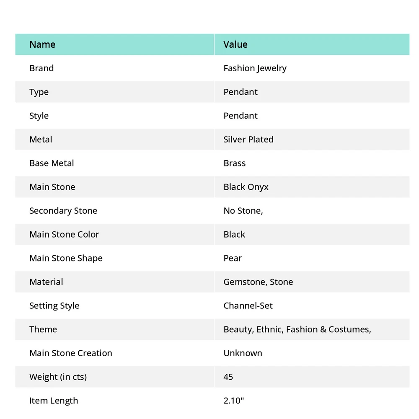Click the Weight (in cts) label
Screen dimensions: 419x419
pos(58,377)
